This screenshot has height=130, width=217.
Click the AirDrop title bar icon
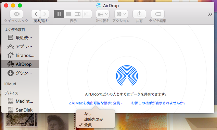click(99, 5)
